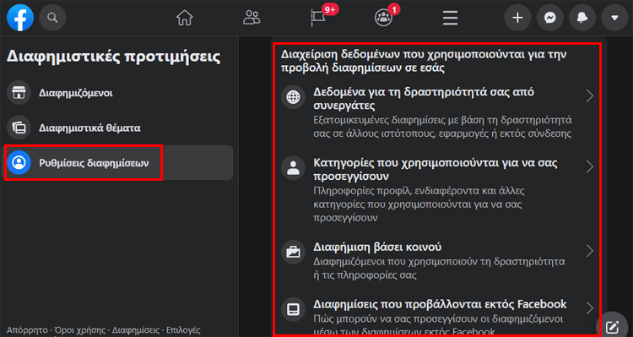This screenshot has height=337, width=633.
Task: Click the Όροι χρήσης footer link
Action: [x=79, y=330]
